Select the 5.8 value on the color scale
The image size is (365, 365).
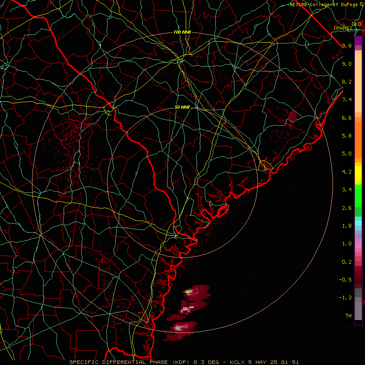click(x=347, y=136)
